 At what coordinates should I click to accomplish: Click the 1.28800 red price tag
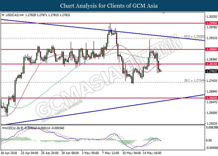click(x=211, y=49)
